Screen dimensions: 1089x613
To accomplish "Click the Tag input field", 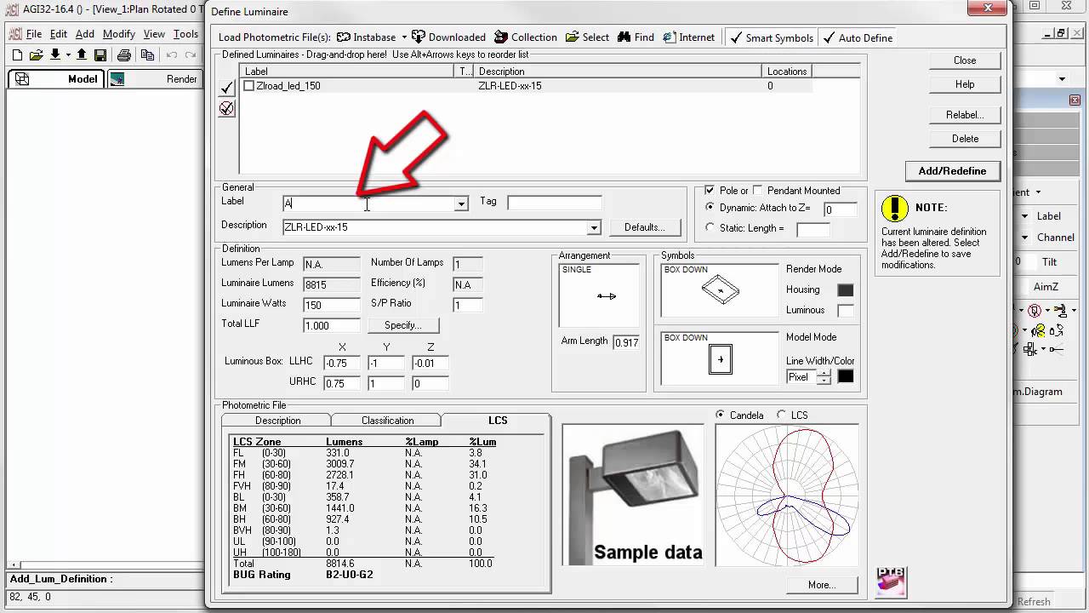I will click(x=555, y=203).
